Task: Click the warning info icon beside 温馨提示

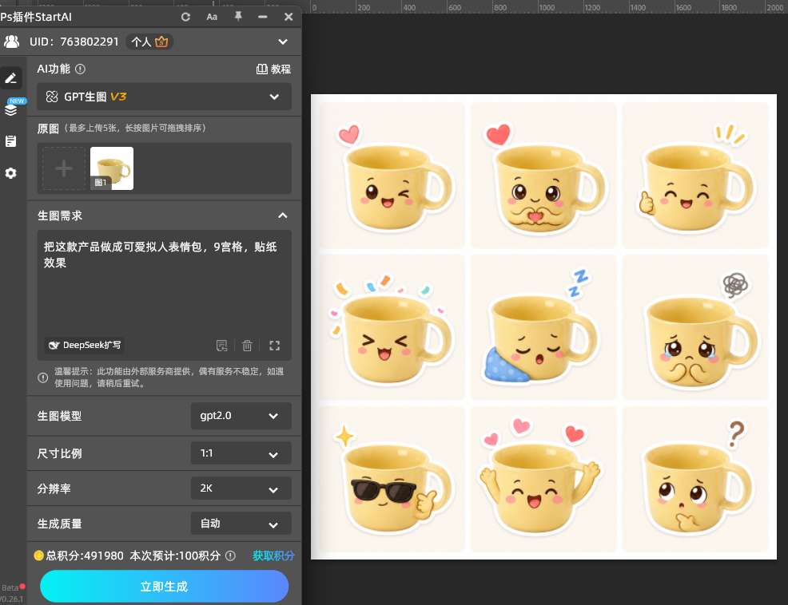Action: pyautogui.click(x=43, y=378)
